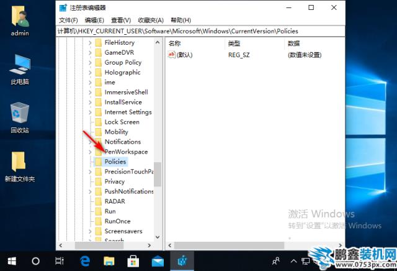Open the People icon in system tray
397x271 pixels.
coord(276,261)
